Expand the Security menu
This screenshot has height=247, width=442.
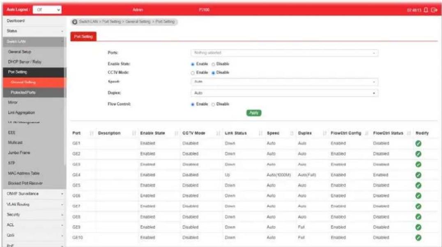35,215
